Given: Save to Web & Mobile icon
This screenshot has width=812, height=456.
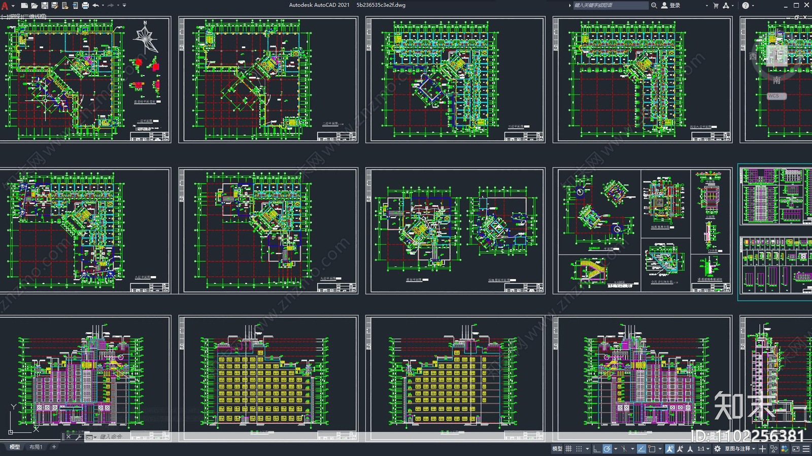Looking at the screenshot, I should click(x=75, y=6).
